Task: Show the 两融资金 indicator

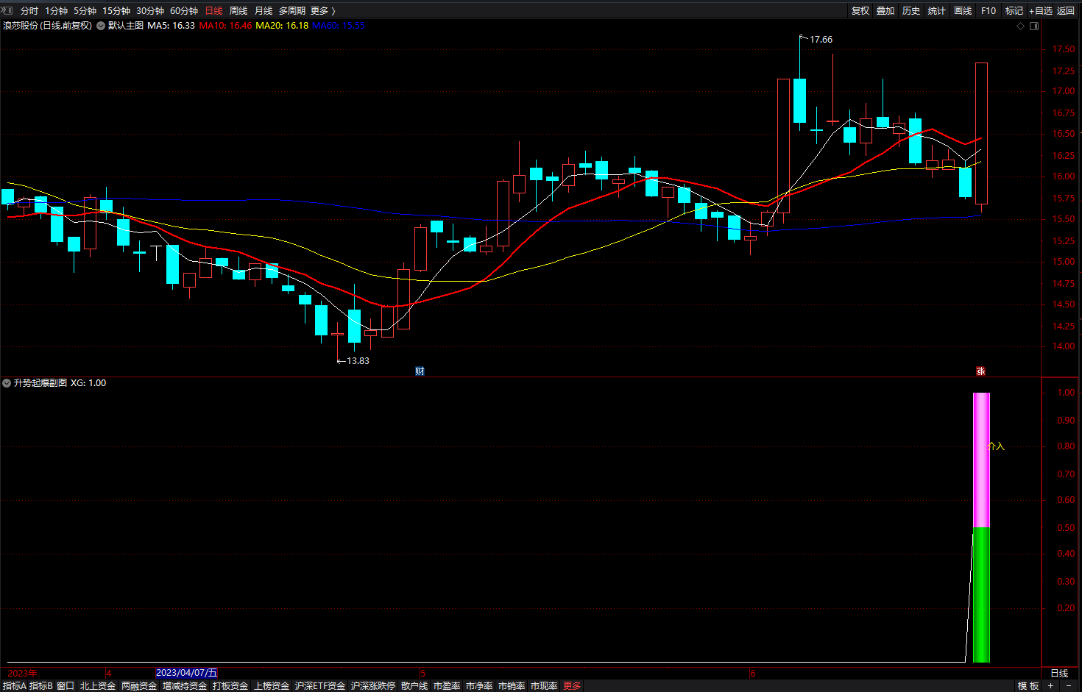Action: tap(139, 686)
